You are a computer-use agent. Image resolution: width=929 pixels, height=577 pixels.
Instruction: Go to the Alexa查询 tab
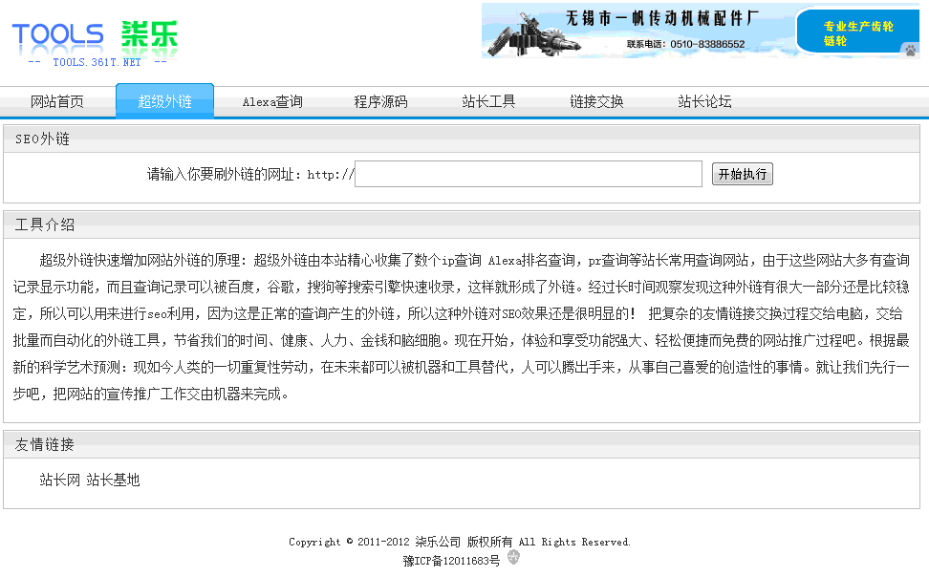[272, 101]
